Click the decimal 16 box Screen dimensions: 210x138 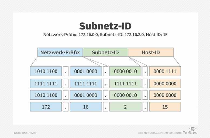pyautogui.click(x=86, y=107)
